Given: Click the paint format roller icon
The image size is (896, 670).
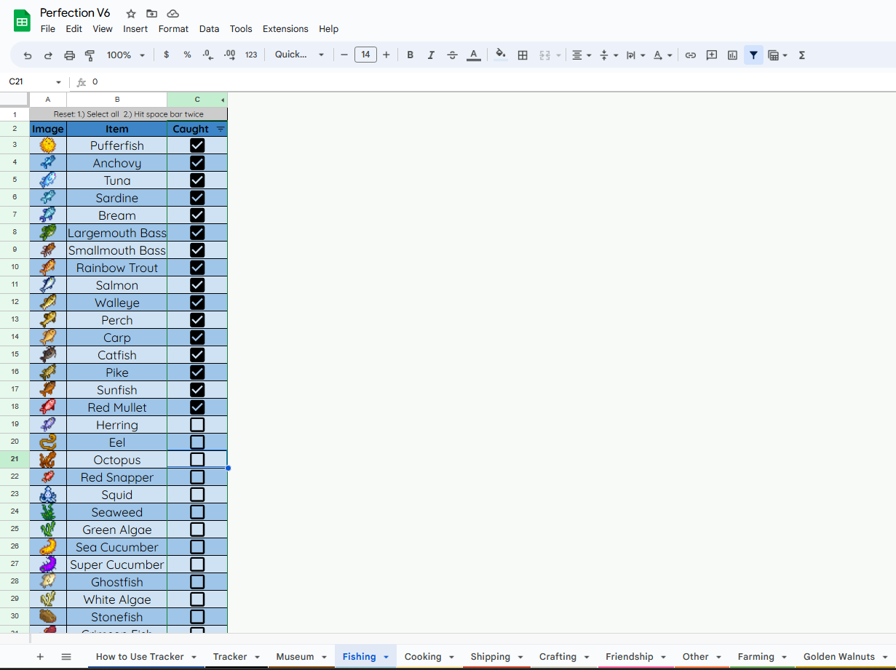Looking at the screenshot, I should pos(90,55).
